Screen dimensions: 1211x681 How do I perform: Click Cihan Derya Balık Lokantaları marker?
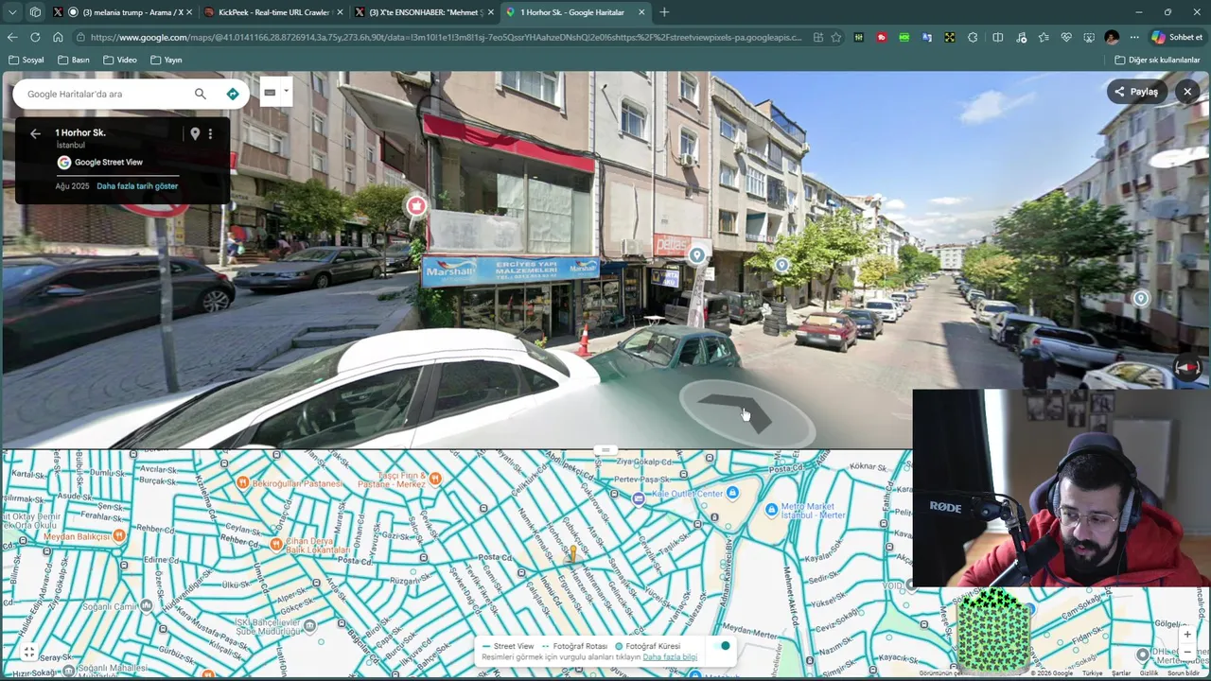coord(275,544)
